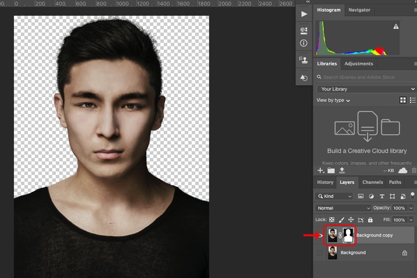The width and height of the screenshot is (417, 278).
Task: Show the Background layer
Action: coord(320,253)
